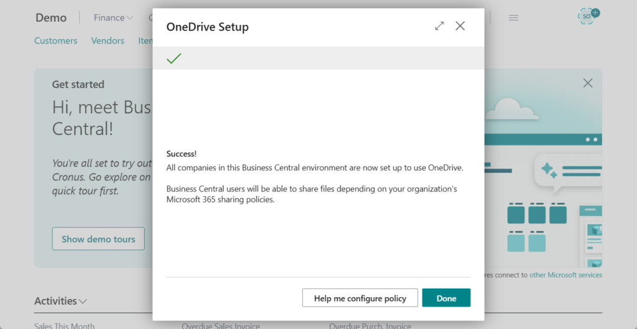Expand the Finance menu dropdown

(x=113, y=18)
